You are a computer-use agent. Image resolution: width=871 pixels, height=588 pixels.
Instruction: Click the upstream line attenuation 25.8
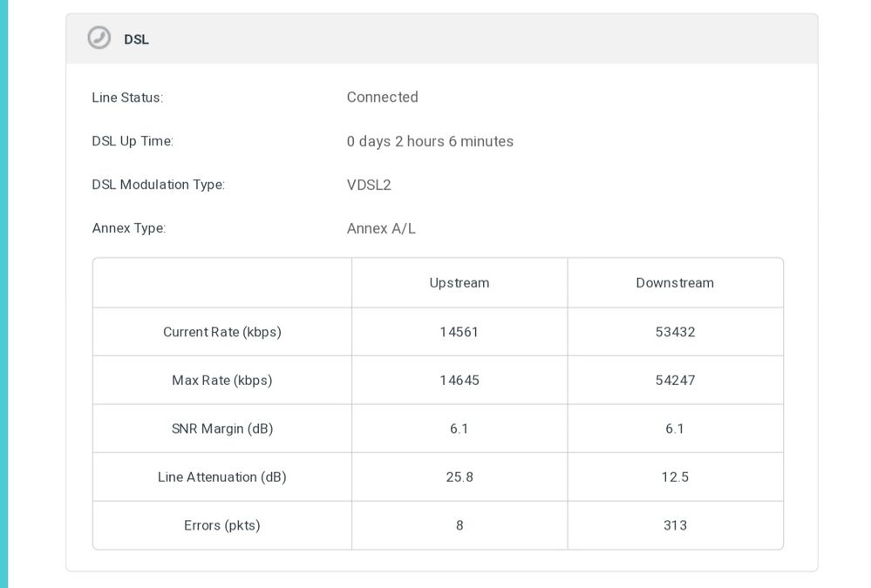pos(459,477)
